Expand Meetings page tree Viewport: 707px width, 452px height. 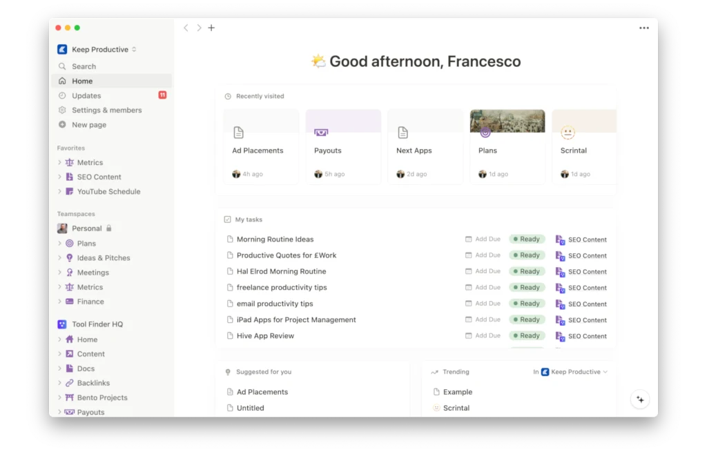coord(59,273)
